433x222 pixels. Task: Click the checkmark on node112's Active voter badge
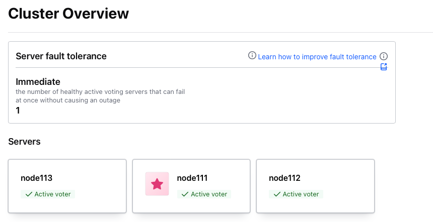[x=277, y=194]
